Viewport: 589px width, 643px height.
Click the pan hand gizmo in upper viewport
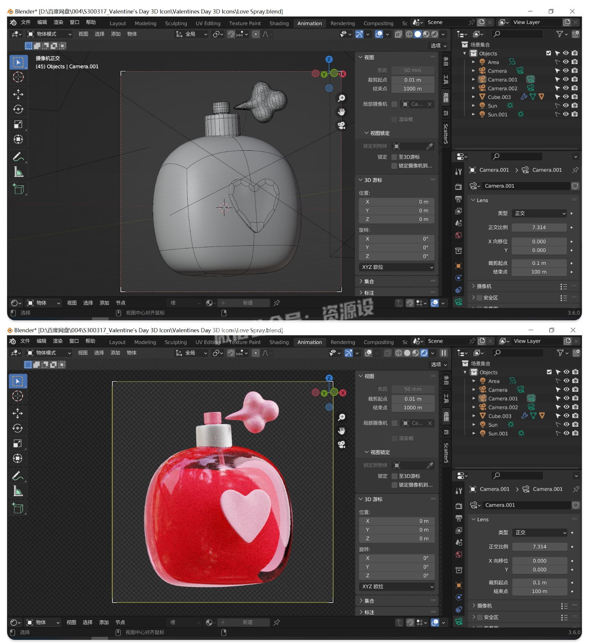coord(342,112)
